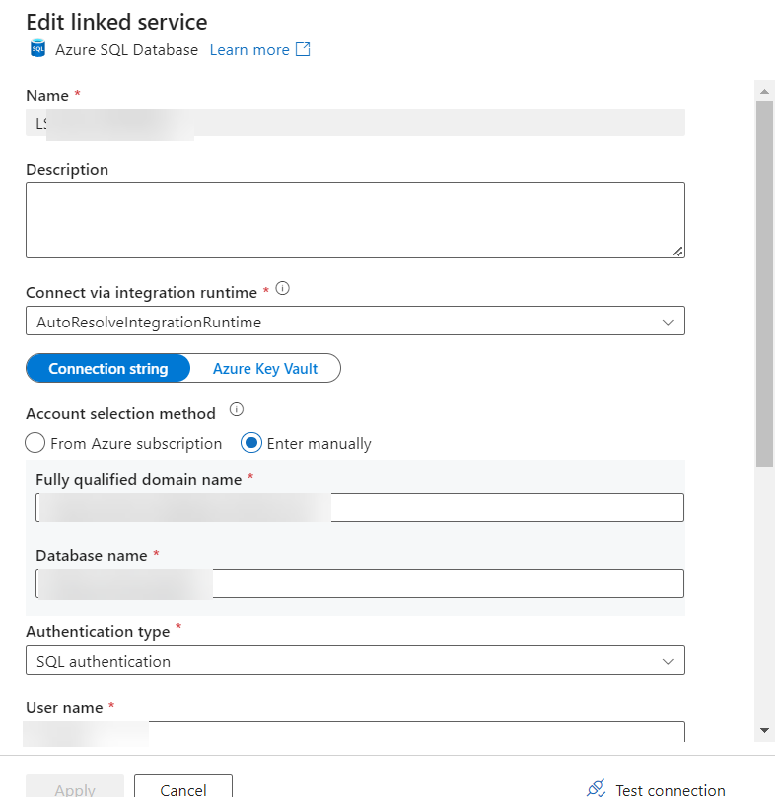780x797 pixels.
Task: Click the Account selection method info icon
Action: 237,409
